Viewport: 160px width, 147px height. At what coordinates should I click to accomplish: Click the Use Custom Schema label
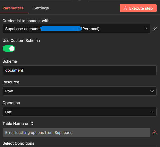[x=21, y=40]
